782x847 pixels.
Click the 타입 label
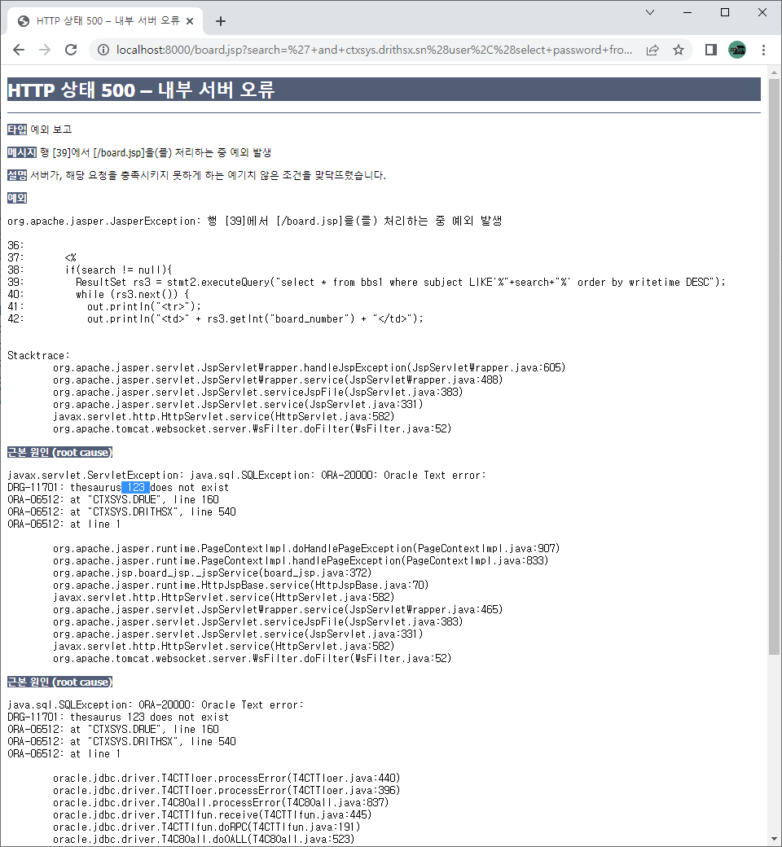point(17,129)
